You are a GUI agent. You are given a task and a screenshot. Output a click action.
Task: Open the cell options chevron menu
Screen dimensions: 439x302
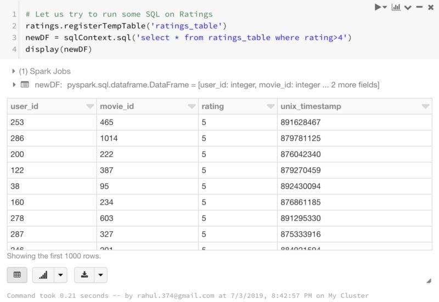pos(408,8)
